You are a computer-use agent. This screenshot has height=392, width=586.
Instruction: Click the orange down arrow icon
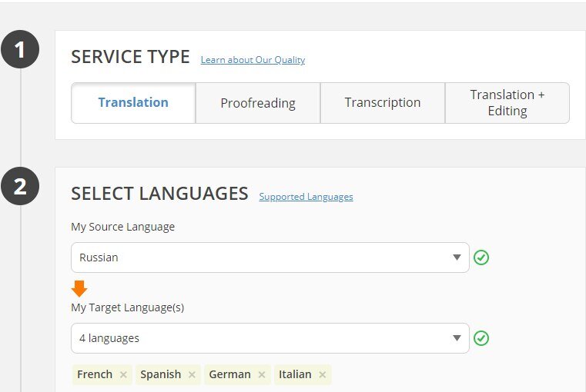[x=79, y=289]
